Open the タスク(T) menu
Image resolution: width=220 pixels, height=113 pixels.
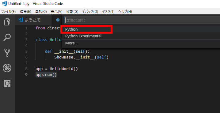click(x=108, y=12)
